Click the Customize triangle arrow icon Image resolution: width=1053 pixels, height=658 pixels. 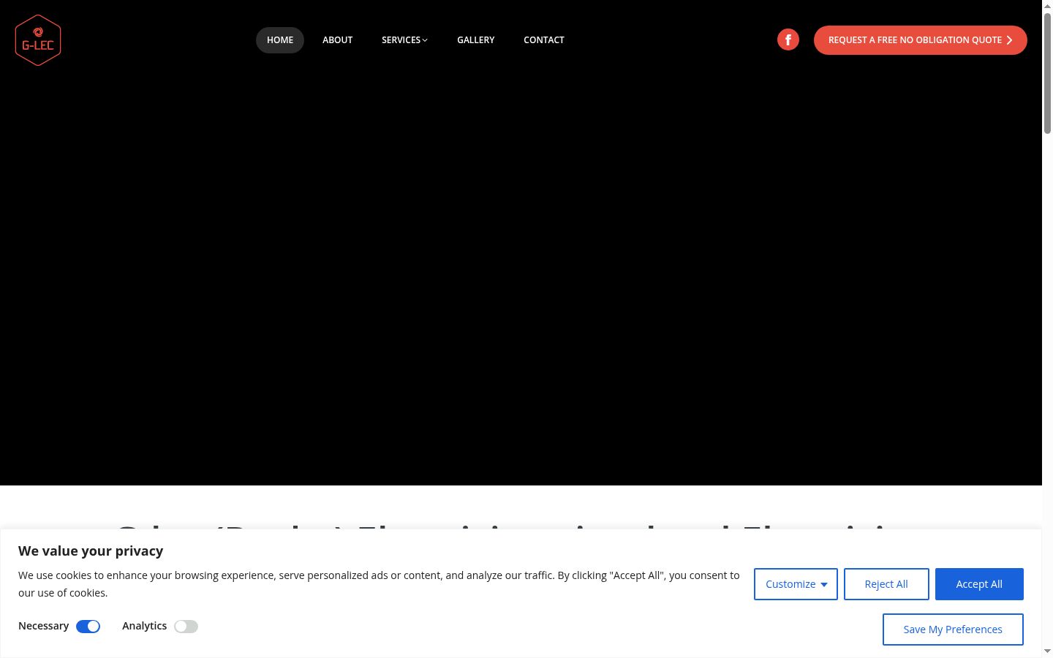824,585
